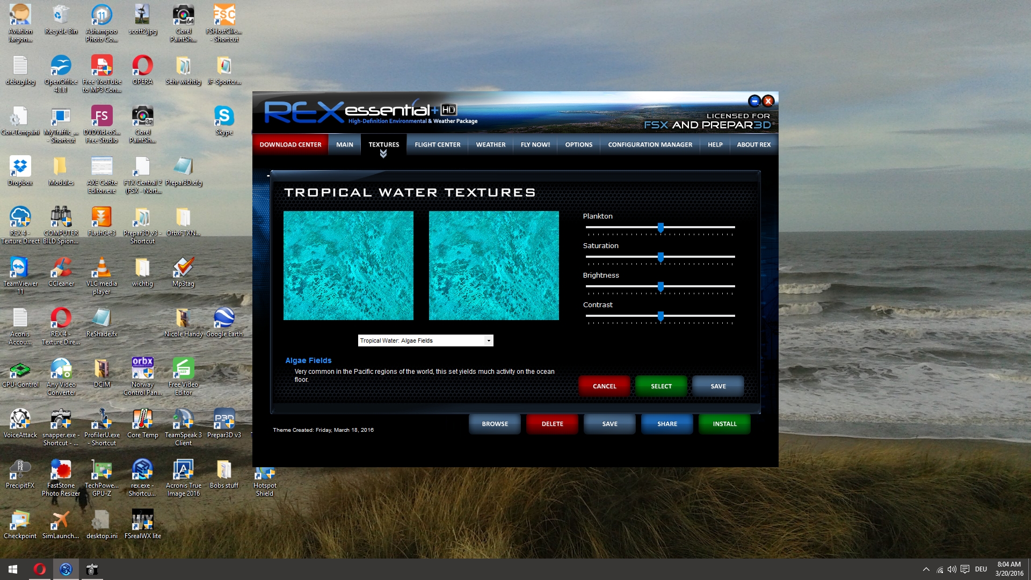1031x580 pixels.
Task: Click the camera taskbar icon
Action: pos(92,569)
